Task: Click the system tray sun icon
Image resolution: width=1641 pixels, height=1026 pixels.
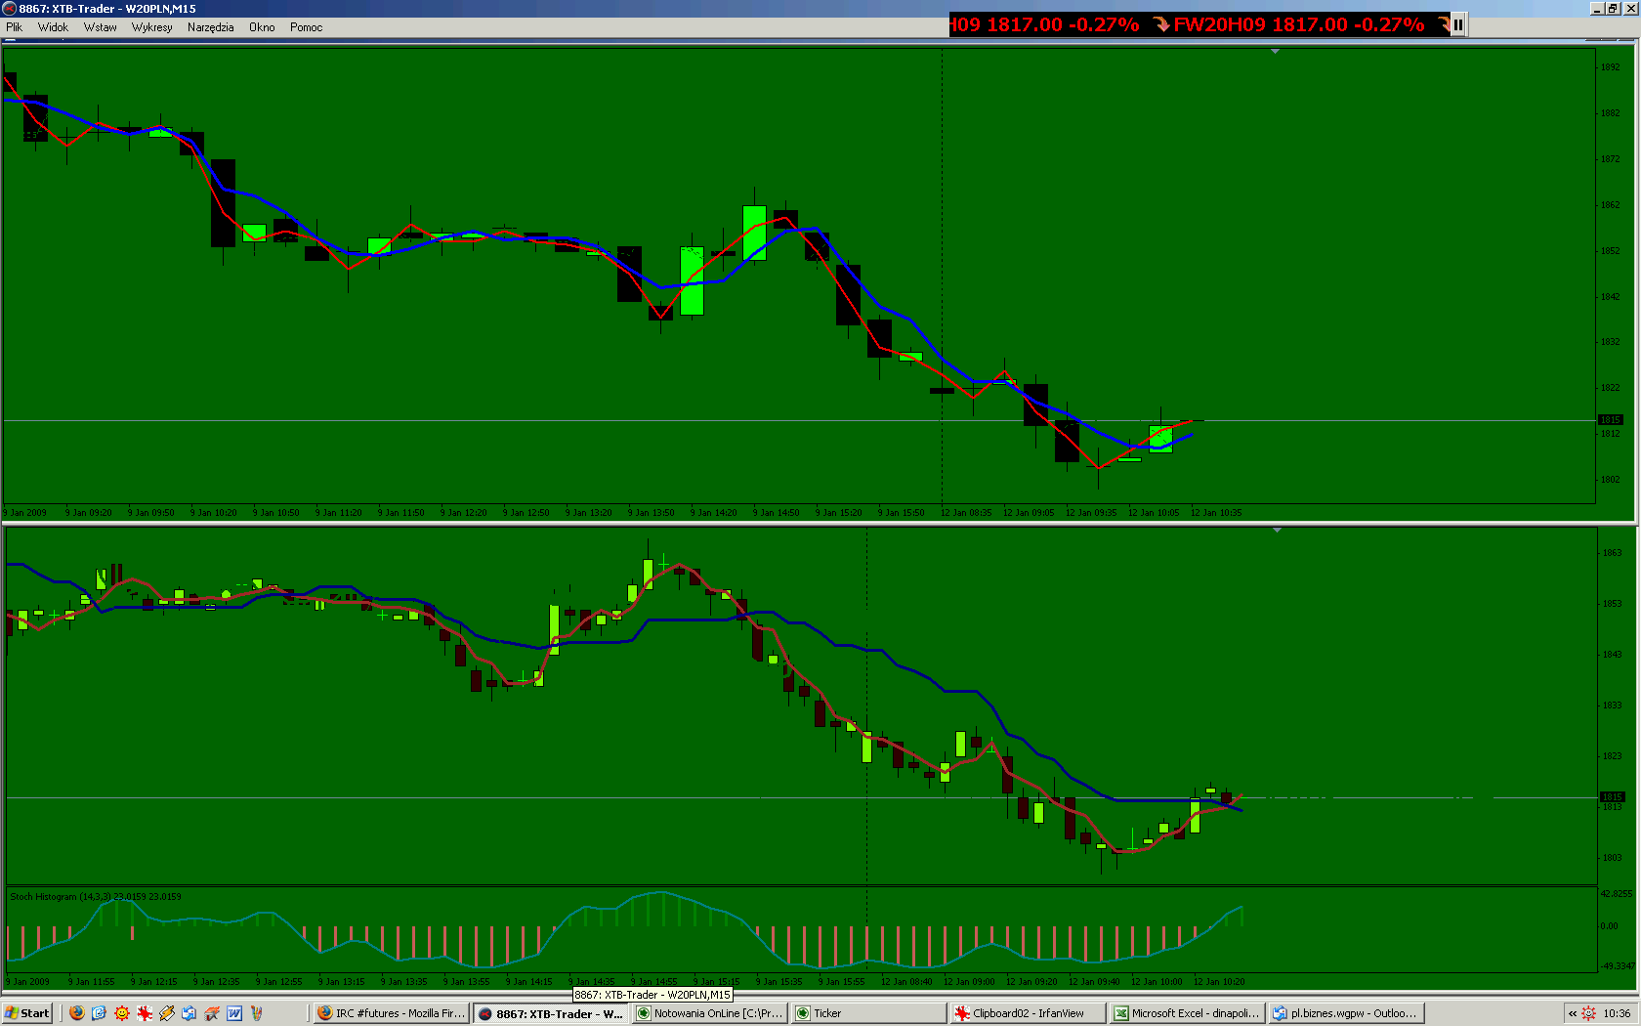Action: click(x=1588, y=1013)
